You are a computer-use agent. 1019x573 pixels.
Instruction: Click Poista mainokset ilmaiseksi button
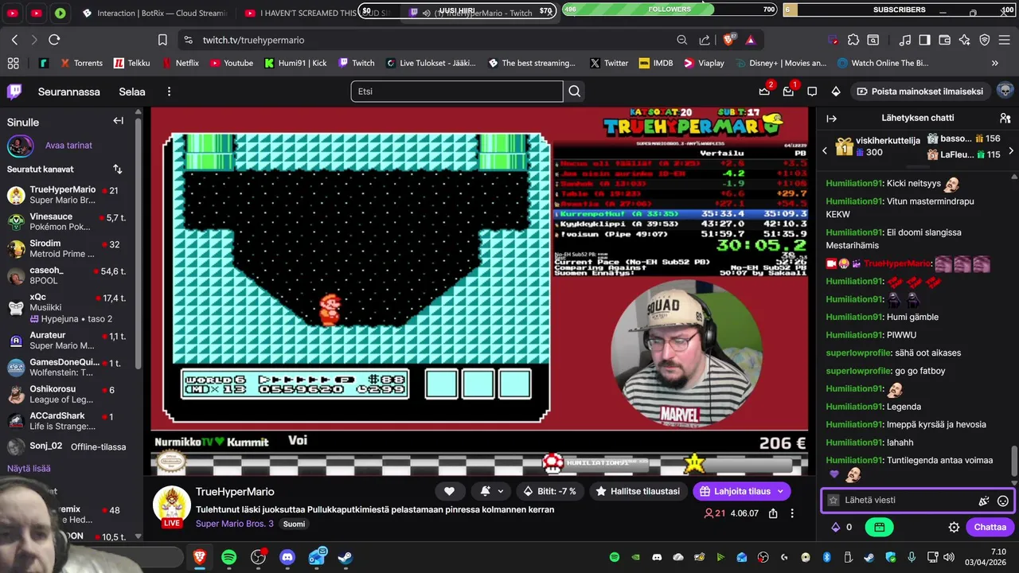click(920, 92)
